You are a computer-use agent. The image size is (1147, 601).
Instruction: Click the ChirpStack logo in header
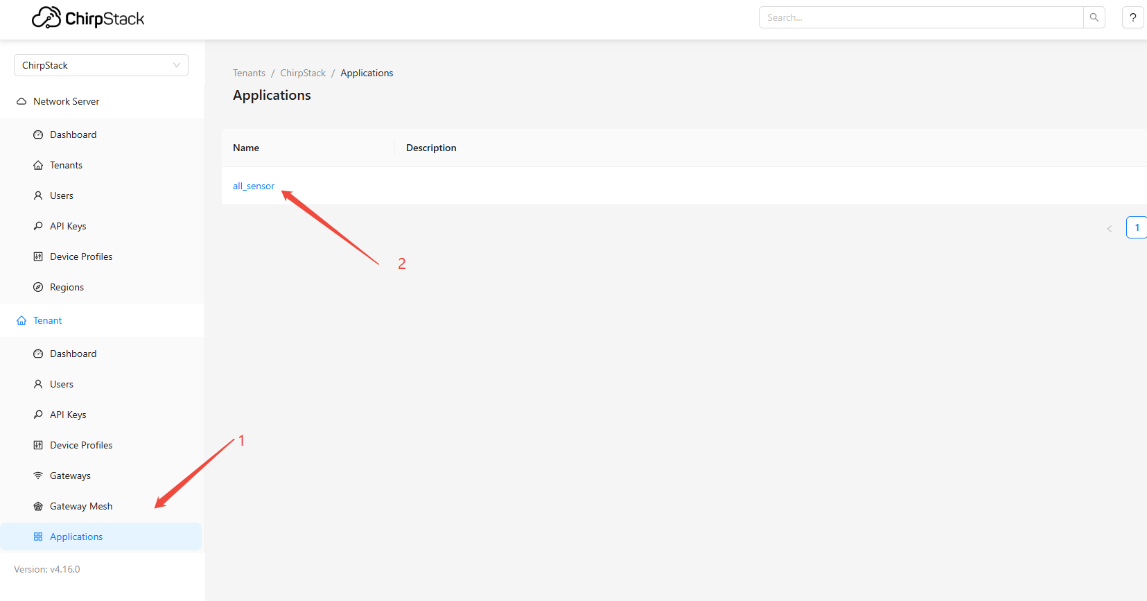coord(88,18)
